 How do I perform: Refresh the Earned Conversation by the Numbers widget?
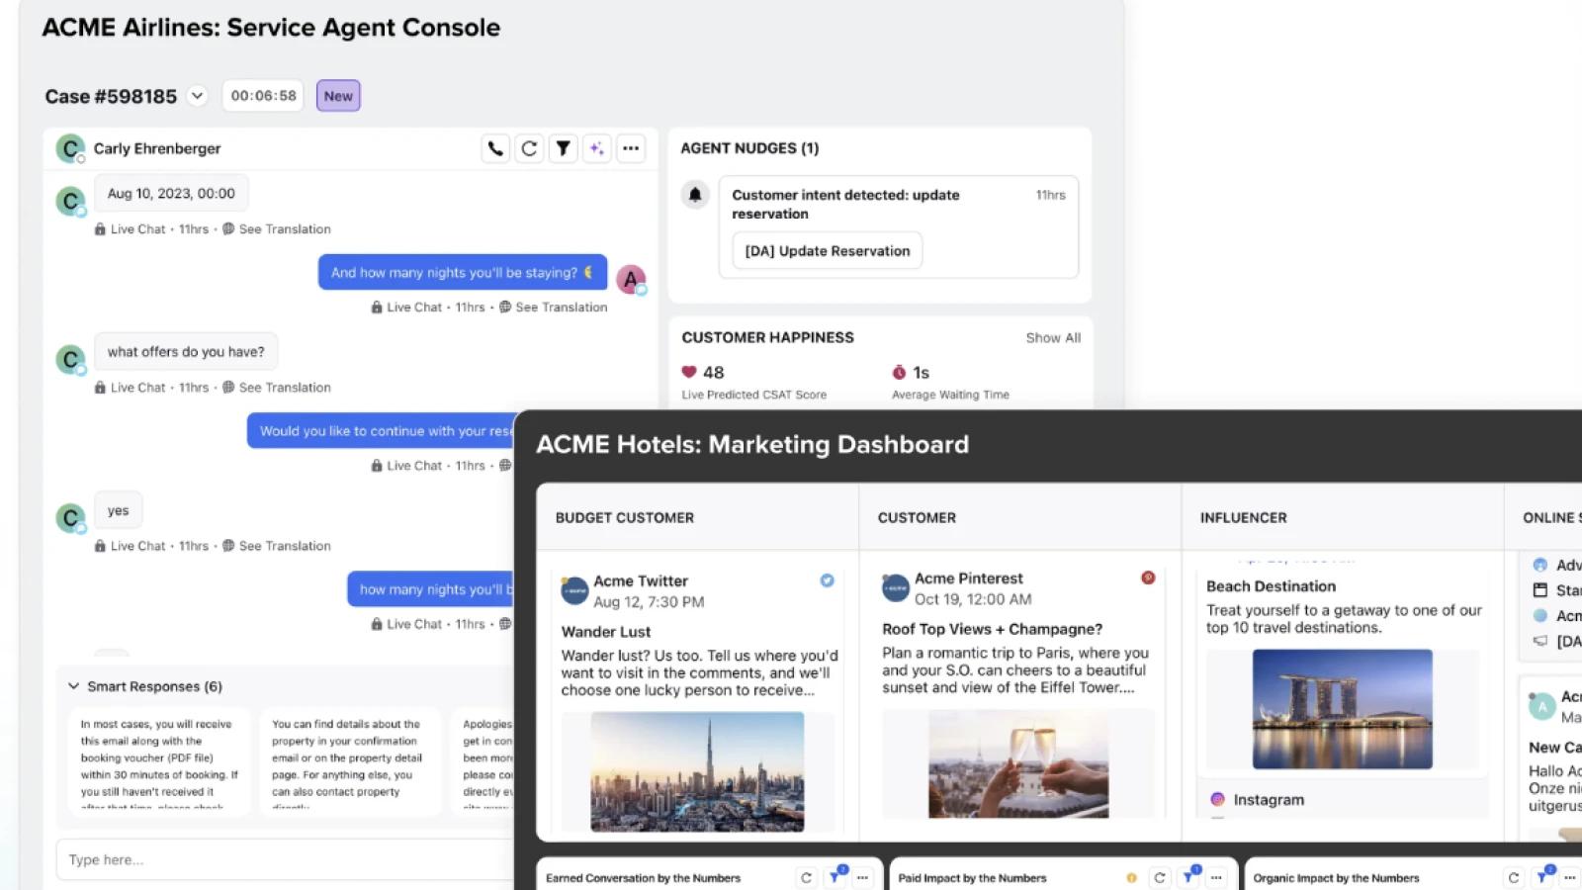click(806, 877)
